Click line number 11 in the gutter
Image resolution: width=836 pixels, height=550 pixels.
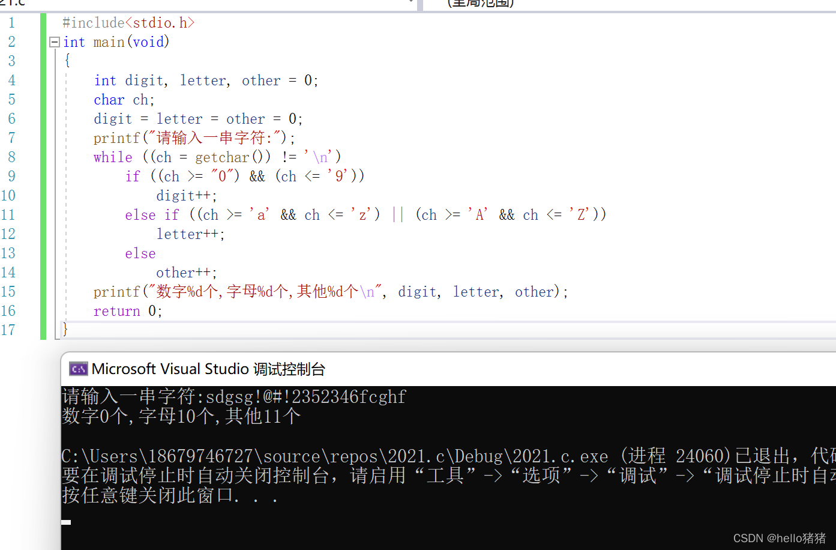(x=8, y=215)
